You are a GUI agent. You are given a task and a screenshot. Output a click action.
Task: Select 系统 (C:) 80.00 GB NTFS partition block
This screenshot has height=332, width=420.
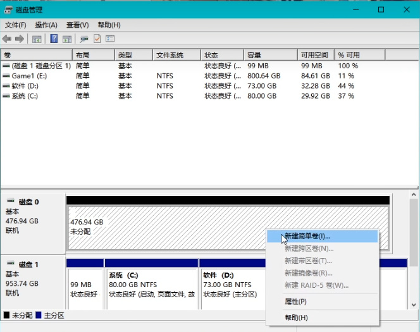(x=152, y=288)
